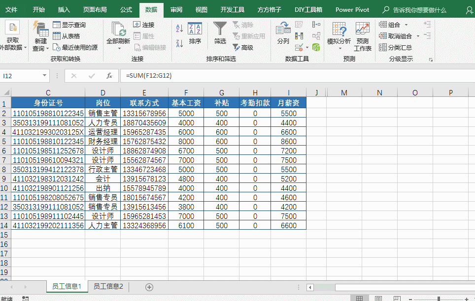Click the Text to Columns (分列) icon

[x=283, y=33]
